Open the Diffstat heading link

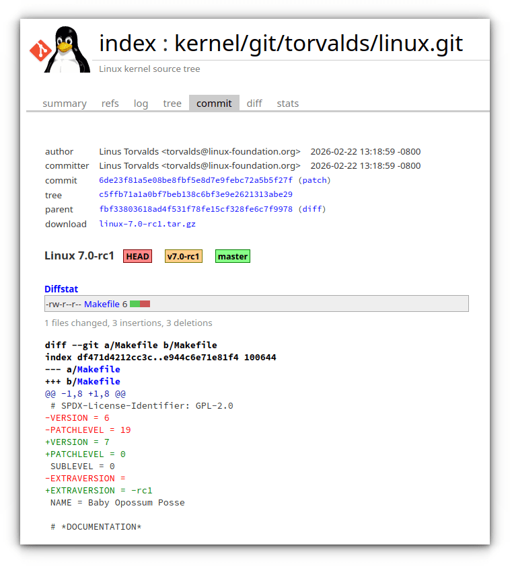click(61, 289)
